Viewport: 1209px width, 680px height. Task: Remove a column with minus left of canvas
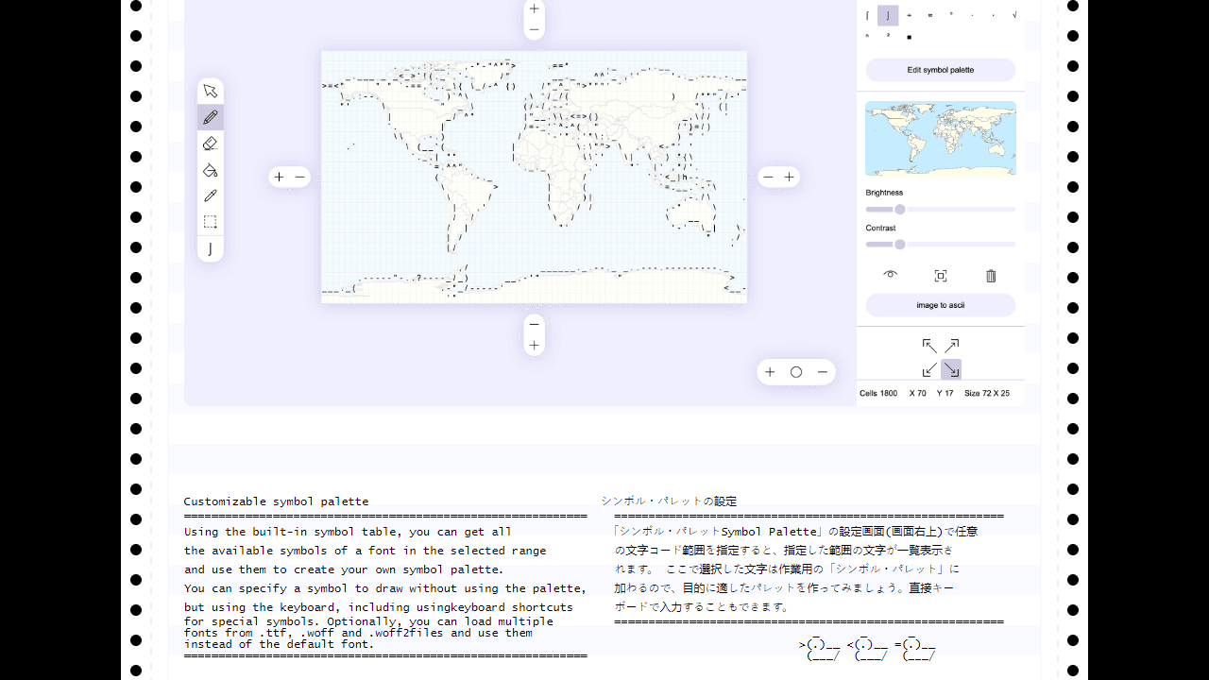click(300, 177)
